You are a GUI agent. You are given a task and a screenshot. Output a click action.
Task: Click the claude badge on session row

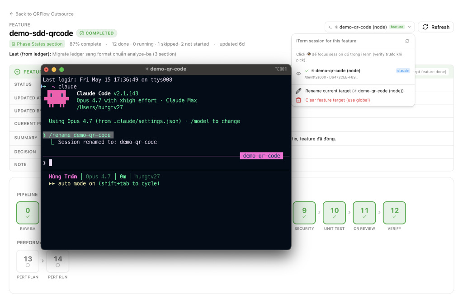coord(403,71)
